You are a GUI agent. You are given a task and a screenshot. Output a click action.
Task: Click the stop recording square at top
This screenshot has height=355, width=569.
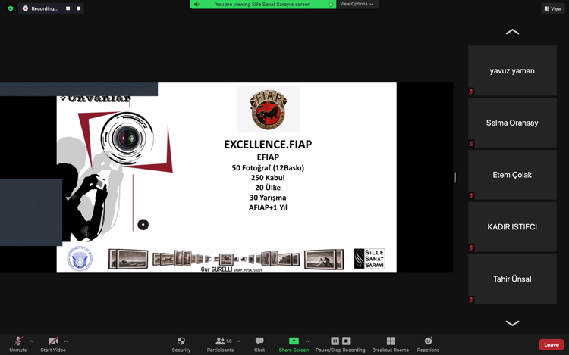78,8
